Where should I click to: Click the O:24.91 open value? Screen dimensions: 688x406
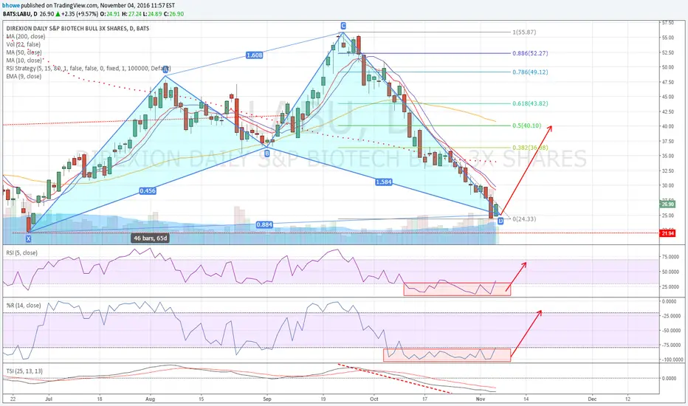tap(111, 14)
